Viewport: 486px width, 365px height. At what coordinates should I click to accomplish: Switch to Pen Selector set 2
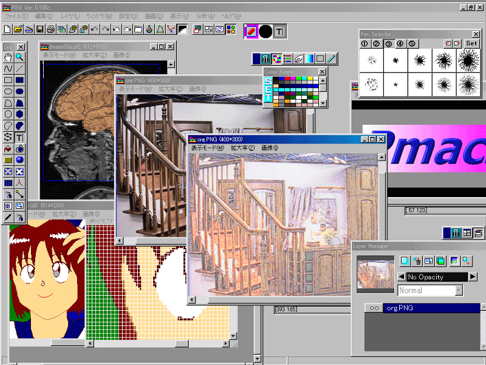pyautogui.click(x=376, y=44)
